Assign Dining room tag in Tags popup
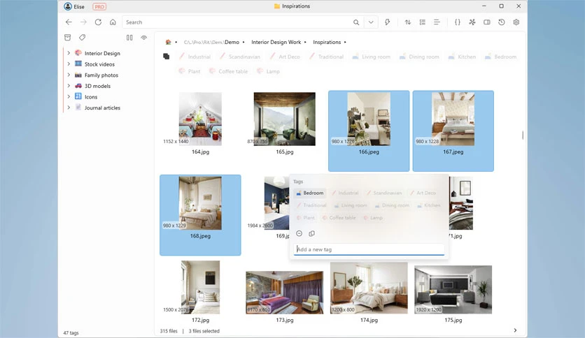Viewport: 585px width, 338px height. tap(392, 205)
